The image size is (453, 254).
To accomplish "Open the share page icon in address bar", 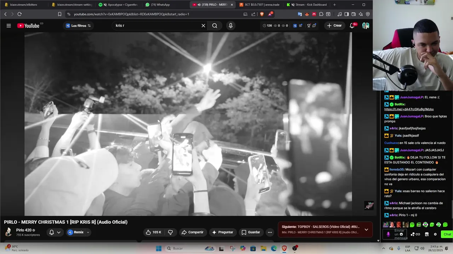I will pos(253,14).
